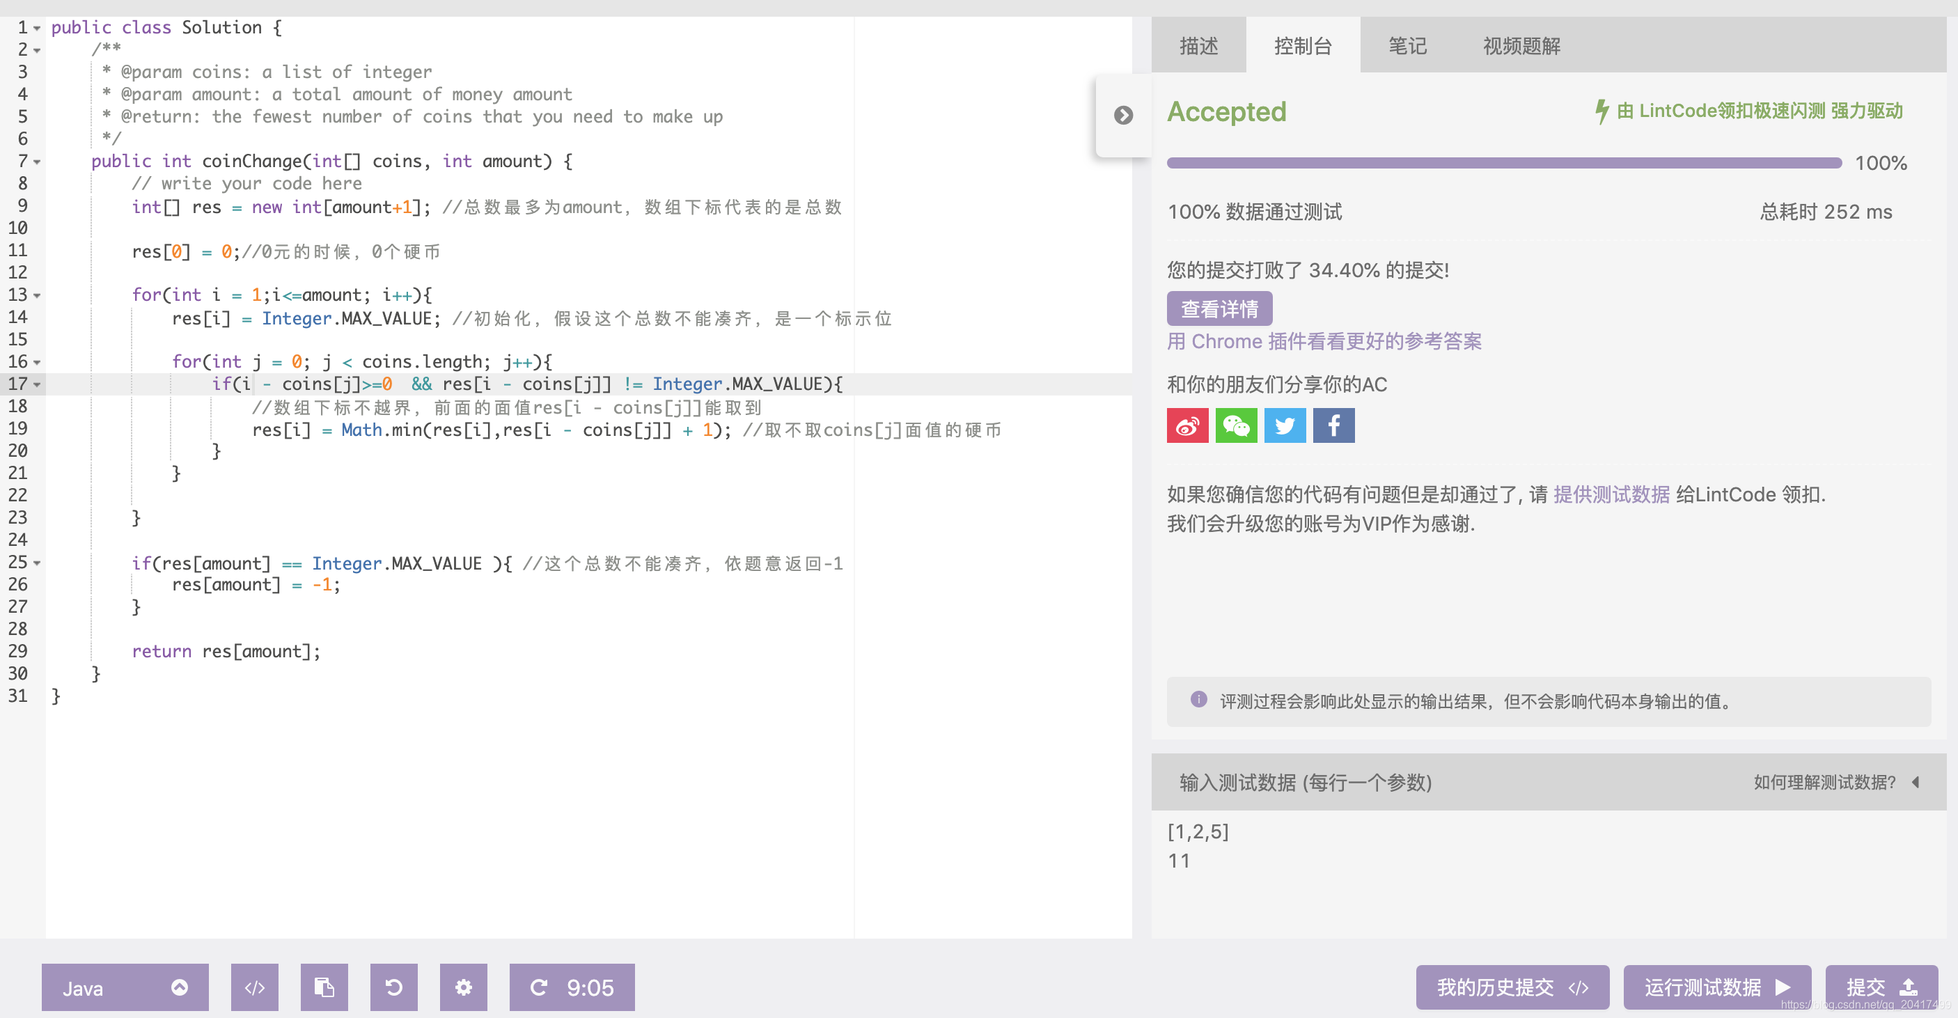This screenshot has width=1958, height=1018.
Task: Open the 提供测试数据 link
Action: [1611, 494]
